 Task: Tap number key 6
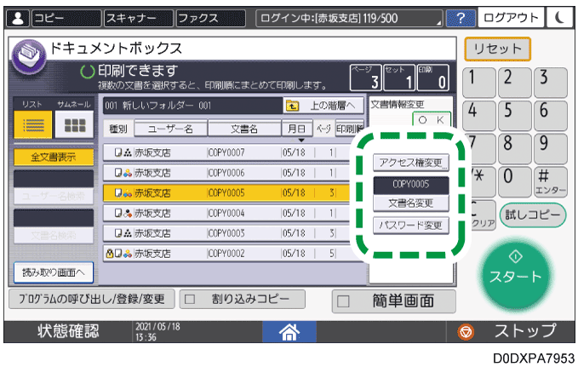[x=551, y=116]
